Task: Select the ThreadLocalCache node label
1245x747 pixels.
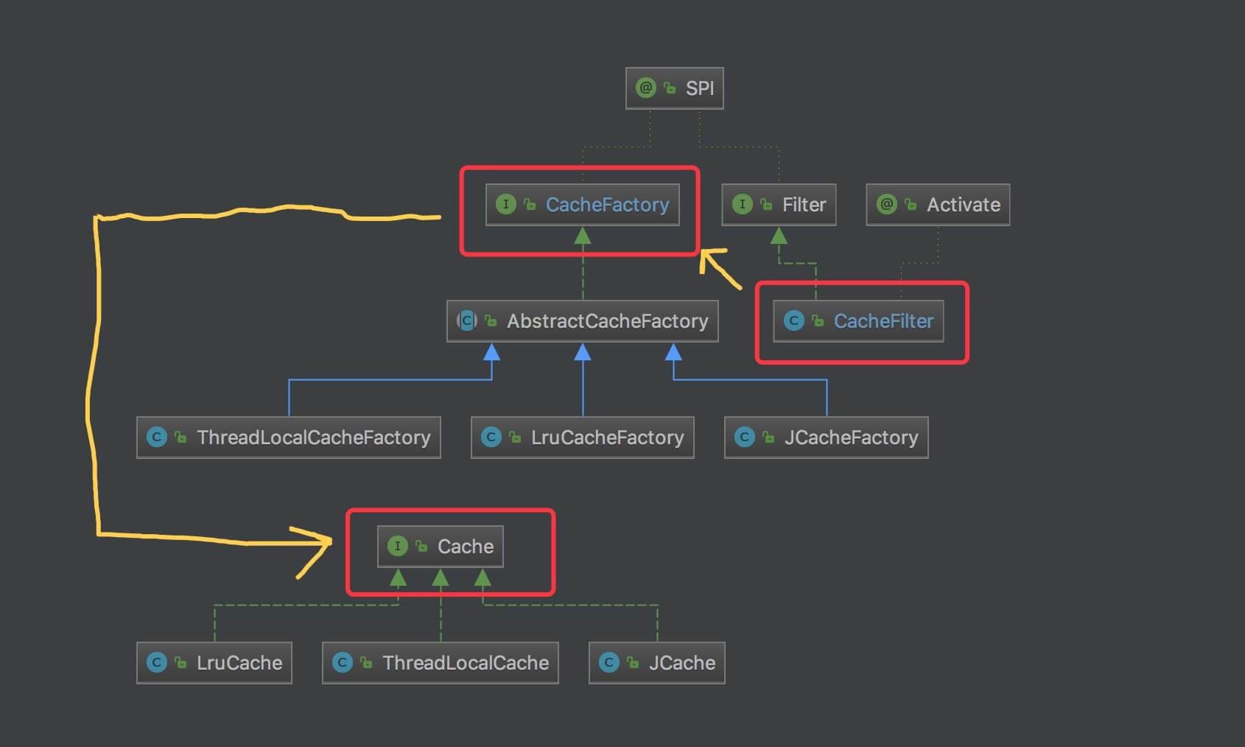Action: (465, 663)
